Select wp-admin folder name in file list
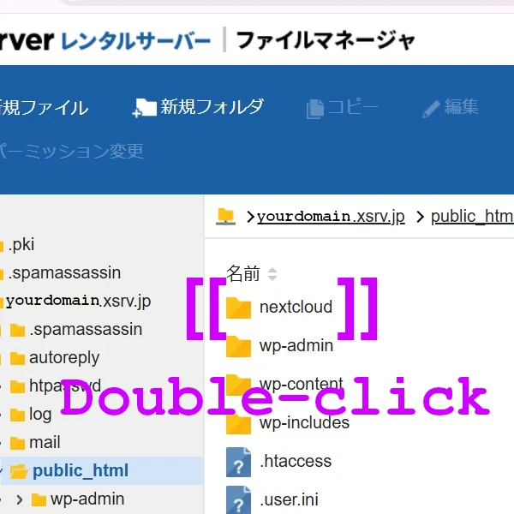Image resolution: width=514 pixels, height=514 pixels. pos(296,345)
